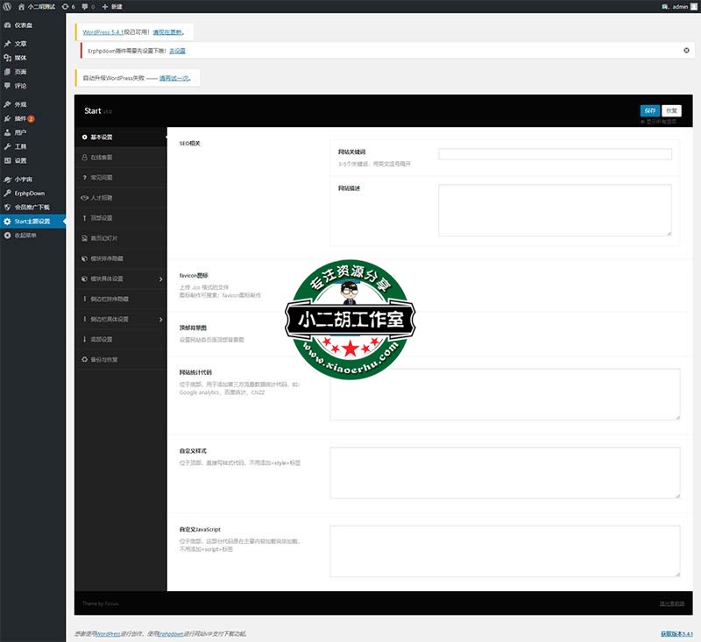Click the WordPress logo in admin bar
Image resolution: width=701 pixels, height=642 pixels.
7,6
